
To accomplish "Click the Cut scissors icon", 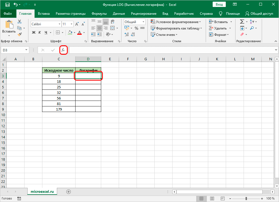I will tap(20, 22).
